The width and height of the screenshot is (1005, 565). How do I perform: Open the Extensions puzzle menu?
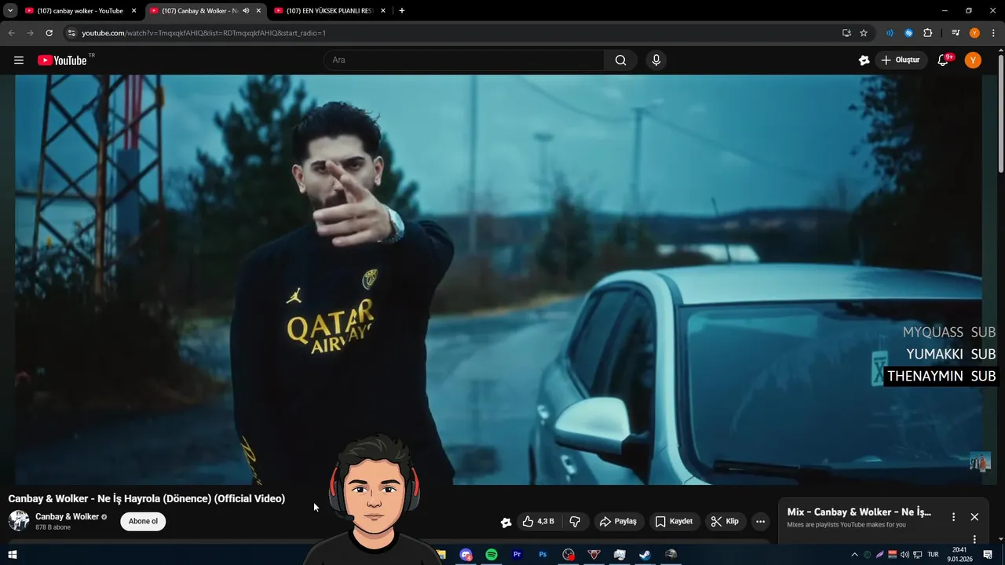click(x=927, y=33)
